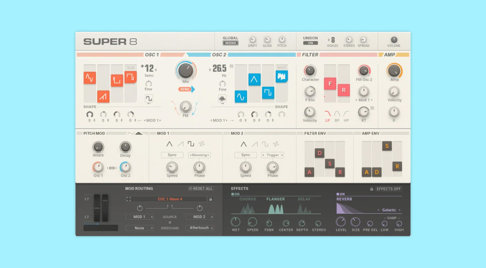Toggle EFFECTS OFF button

pyautogui.click(x=388, y=189)
